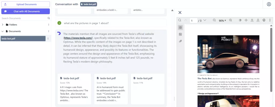The height and width of the screenshot is (107, 275).
Task: Click the Upload Documents button
Action: click(26, 4)
